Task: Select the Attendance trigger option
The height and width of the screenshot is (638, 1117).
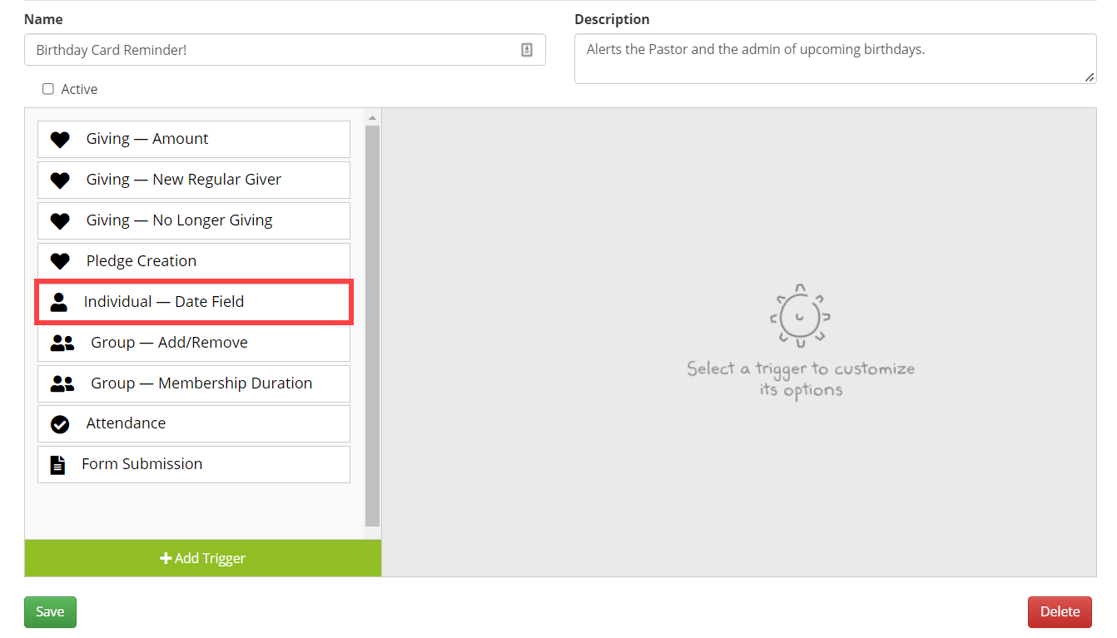Action: point(193,424)
